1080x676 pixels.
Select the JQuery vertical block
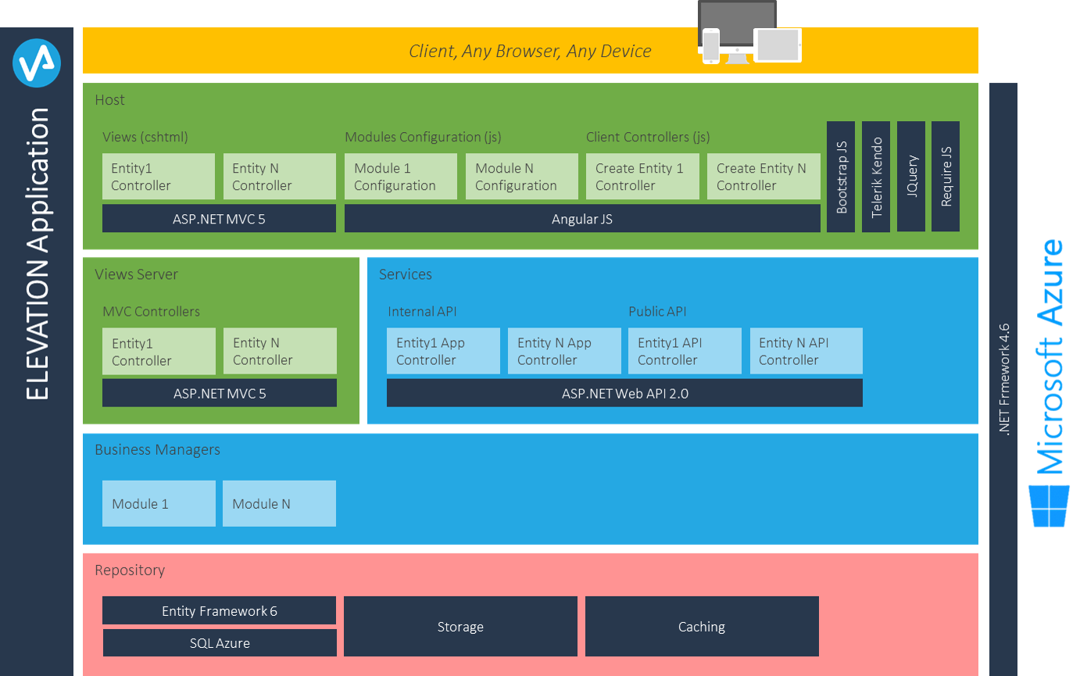point(911,177)
